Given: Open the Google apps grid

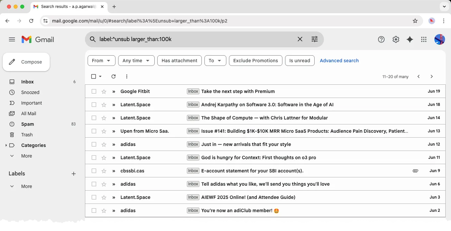Looking at the screenshot, I should (424, 39).
